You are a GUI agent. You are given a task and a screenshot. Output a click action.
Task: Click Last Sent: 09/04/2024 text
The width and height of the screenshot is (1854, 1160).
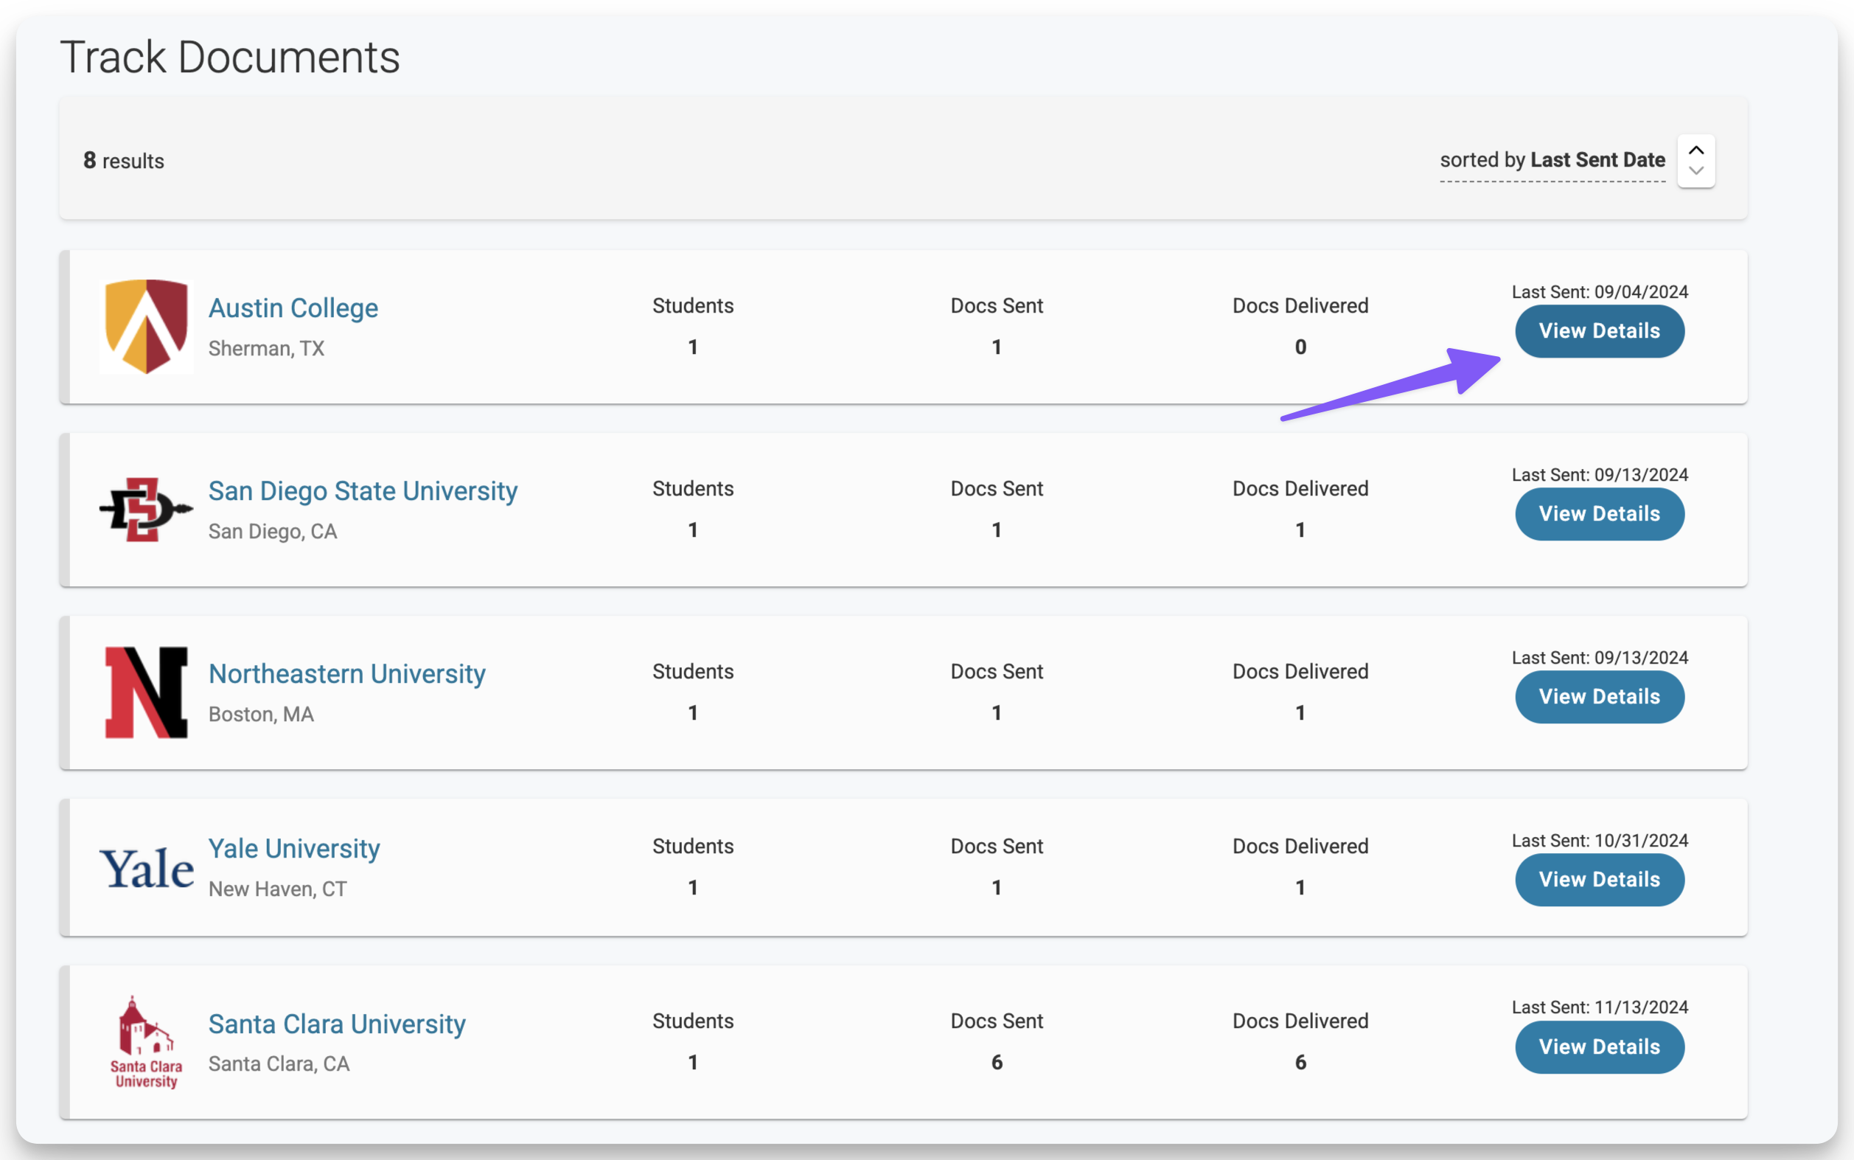[1600, 291]
